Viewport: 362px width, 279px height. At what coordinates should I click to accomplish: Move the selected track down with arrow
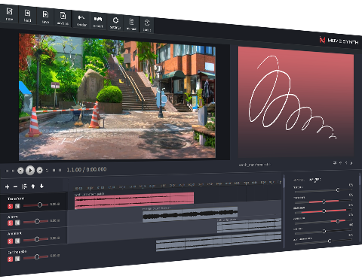[x=41, y=186]
